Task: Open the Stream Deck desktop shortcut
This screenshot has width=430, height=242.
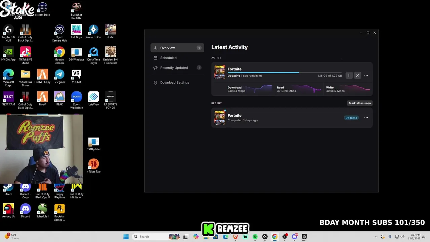Action: click(x=42, y=9)
